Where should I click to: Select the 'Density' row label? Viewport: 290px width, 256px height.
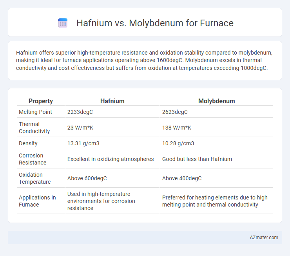(x=28, y=143)
